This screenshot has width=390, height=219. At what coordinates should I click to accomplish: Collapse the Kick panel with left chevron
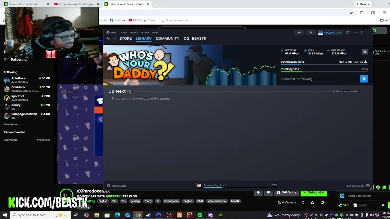click(101, 120)
